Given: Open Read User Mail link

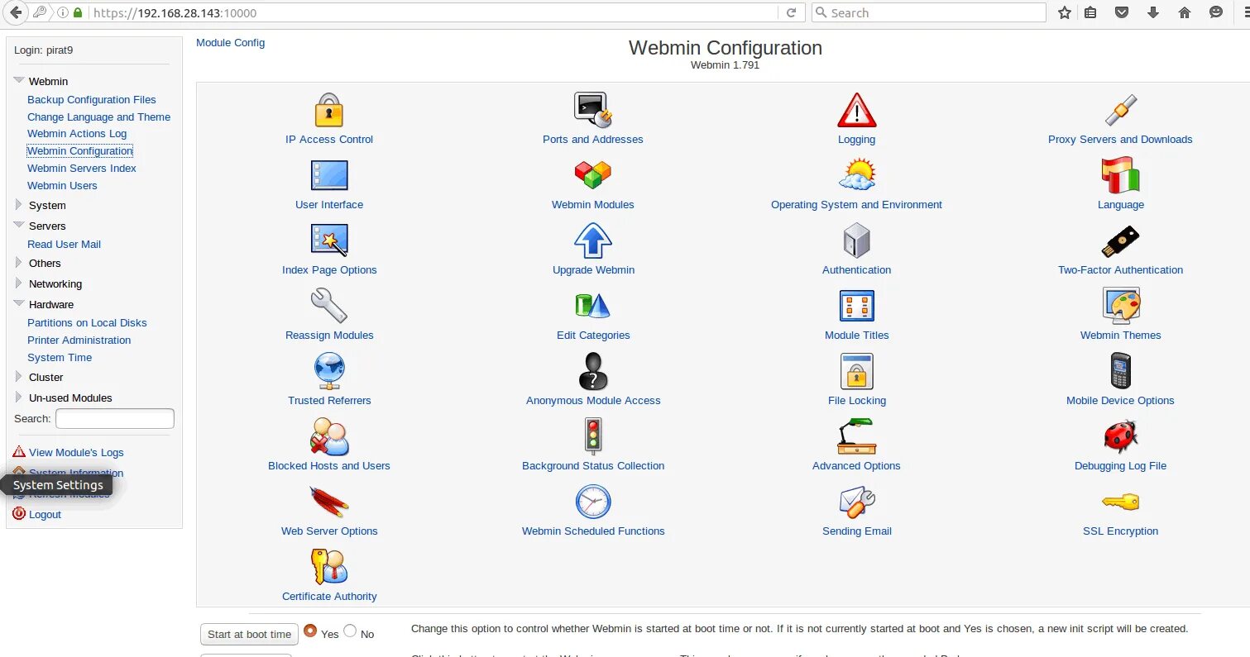Looking at the screenshot, I should coord(64,244).
